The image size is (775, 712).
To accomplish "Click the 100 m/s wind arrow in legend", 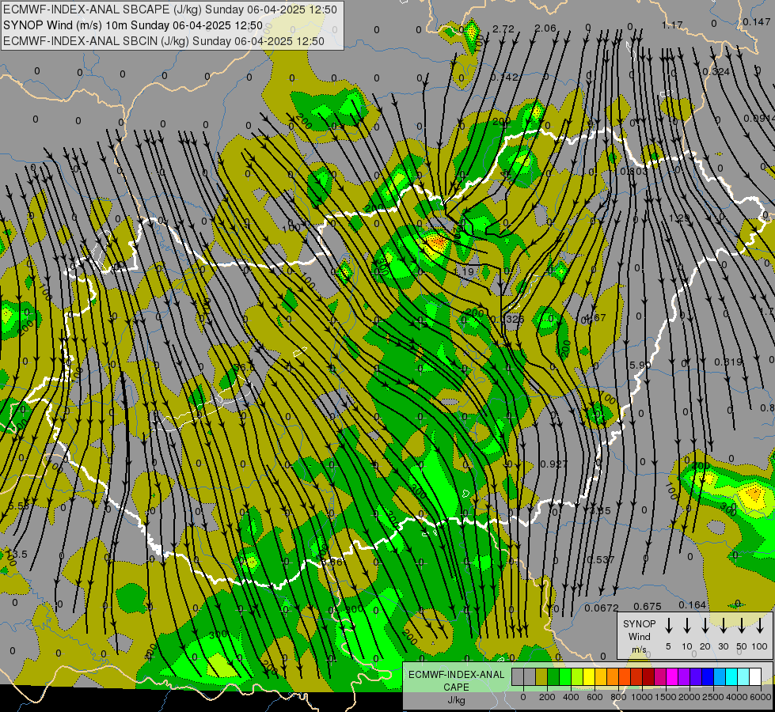I will click(x=760, y=625).
